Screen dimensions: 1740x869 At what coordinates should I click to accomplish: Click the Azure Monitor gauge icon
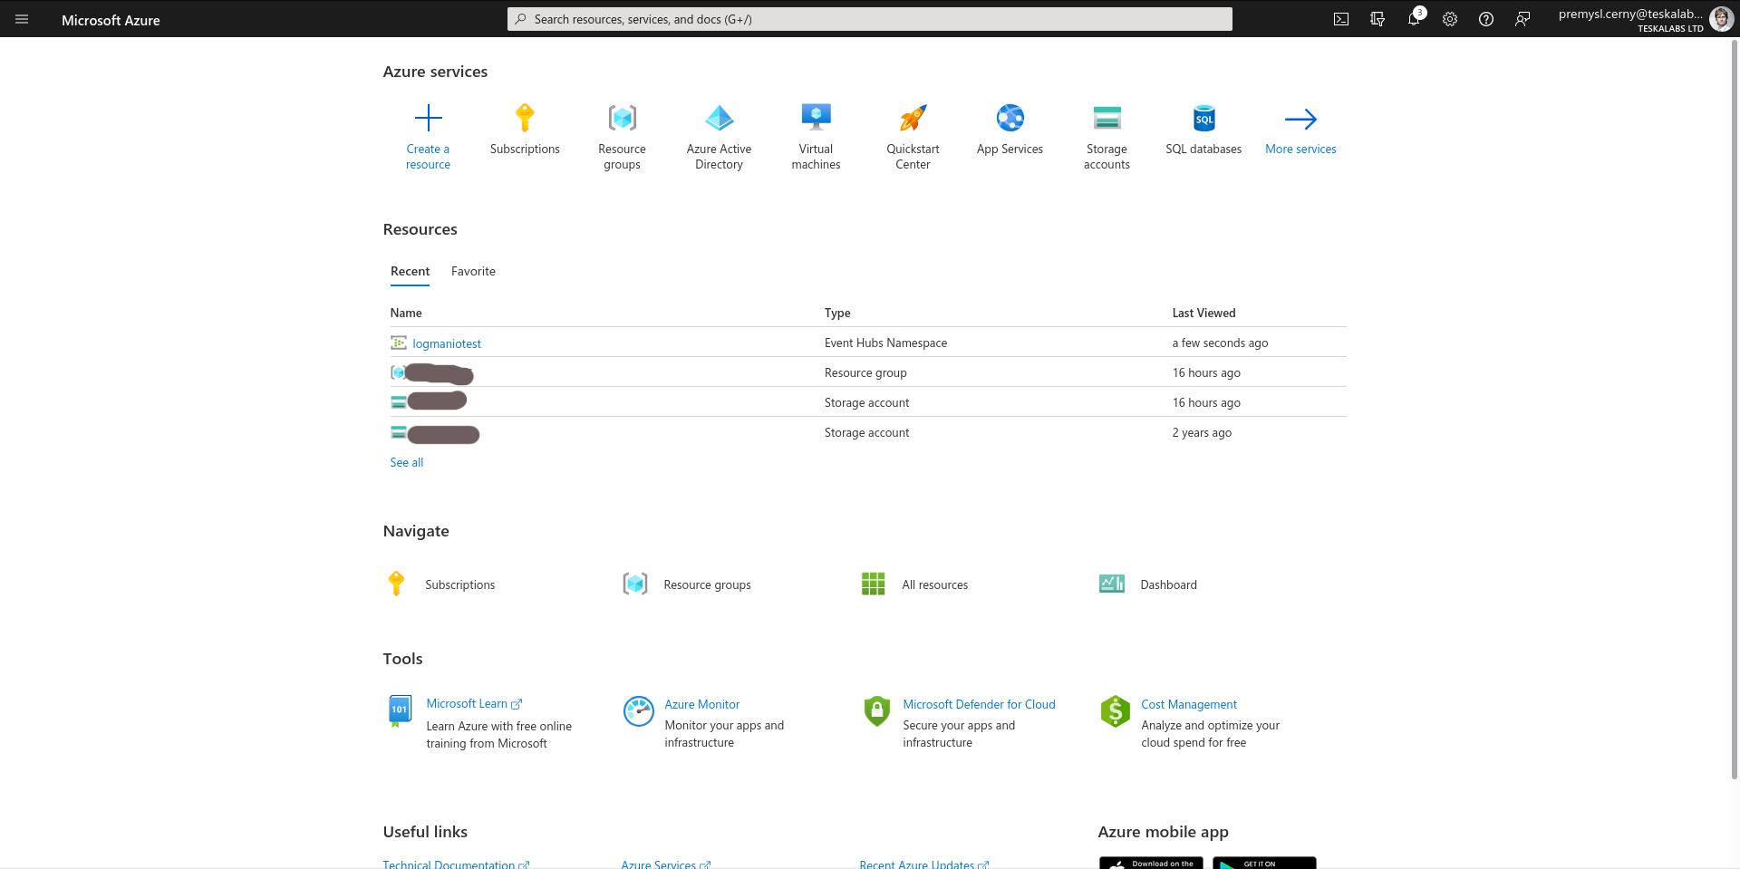(x=639, y=711)
